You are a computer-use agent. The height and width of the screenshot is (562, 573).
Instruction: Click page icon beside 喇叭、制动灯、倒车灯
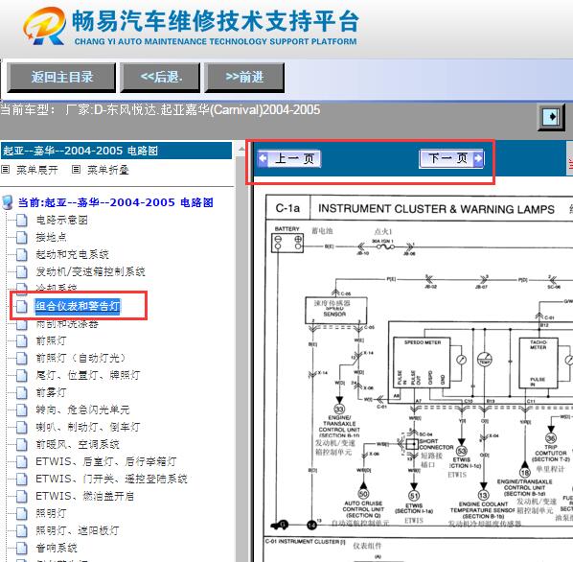(22, 427)
